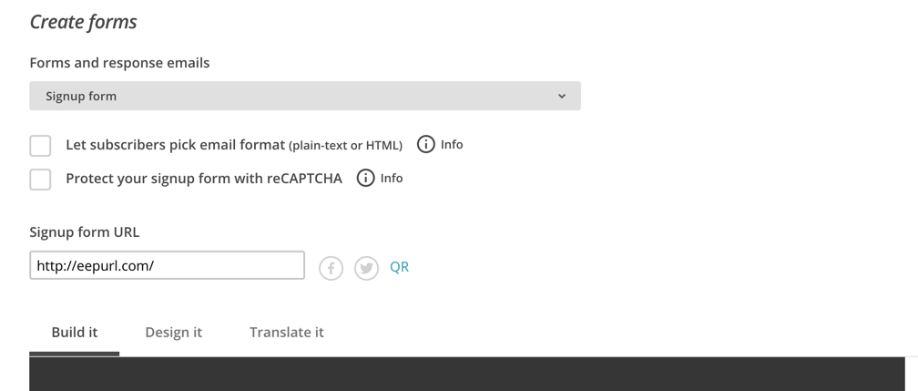Share signup form on Facebook icon

331,269
